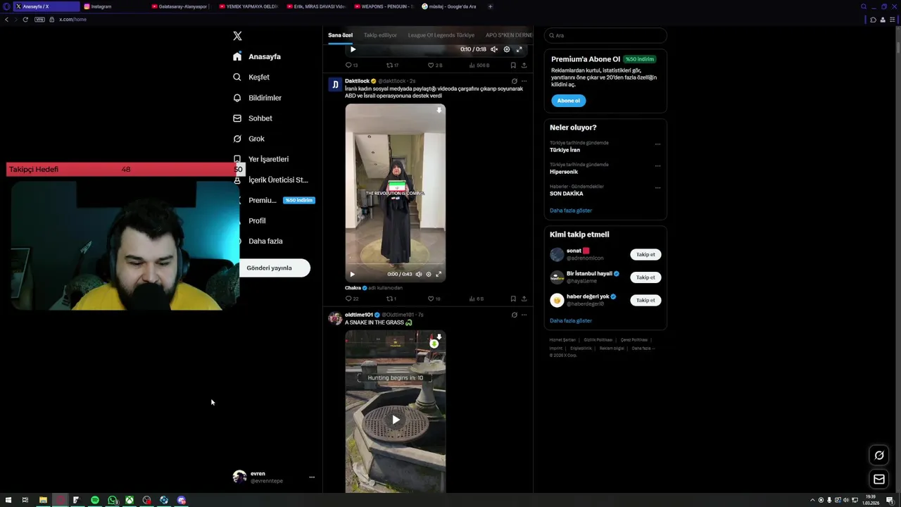The height and width of the screenshot is (507, 901).
Task: Follow haber değeri yok with Takip et
Action: click(x=645, y=300)
